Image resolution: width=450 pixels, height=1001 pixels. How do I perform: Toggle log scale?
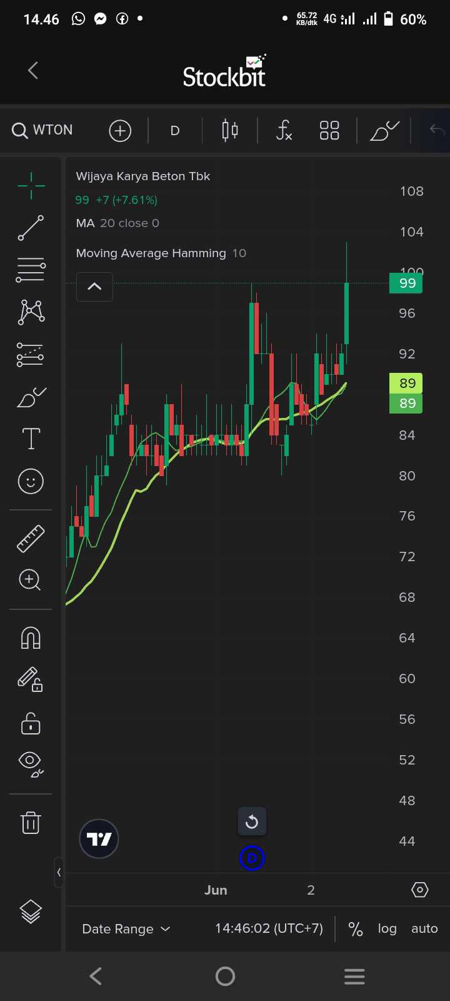point(387,929)
